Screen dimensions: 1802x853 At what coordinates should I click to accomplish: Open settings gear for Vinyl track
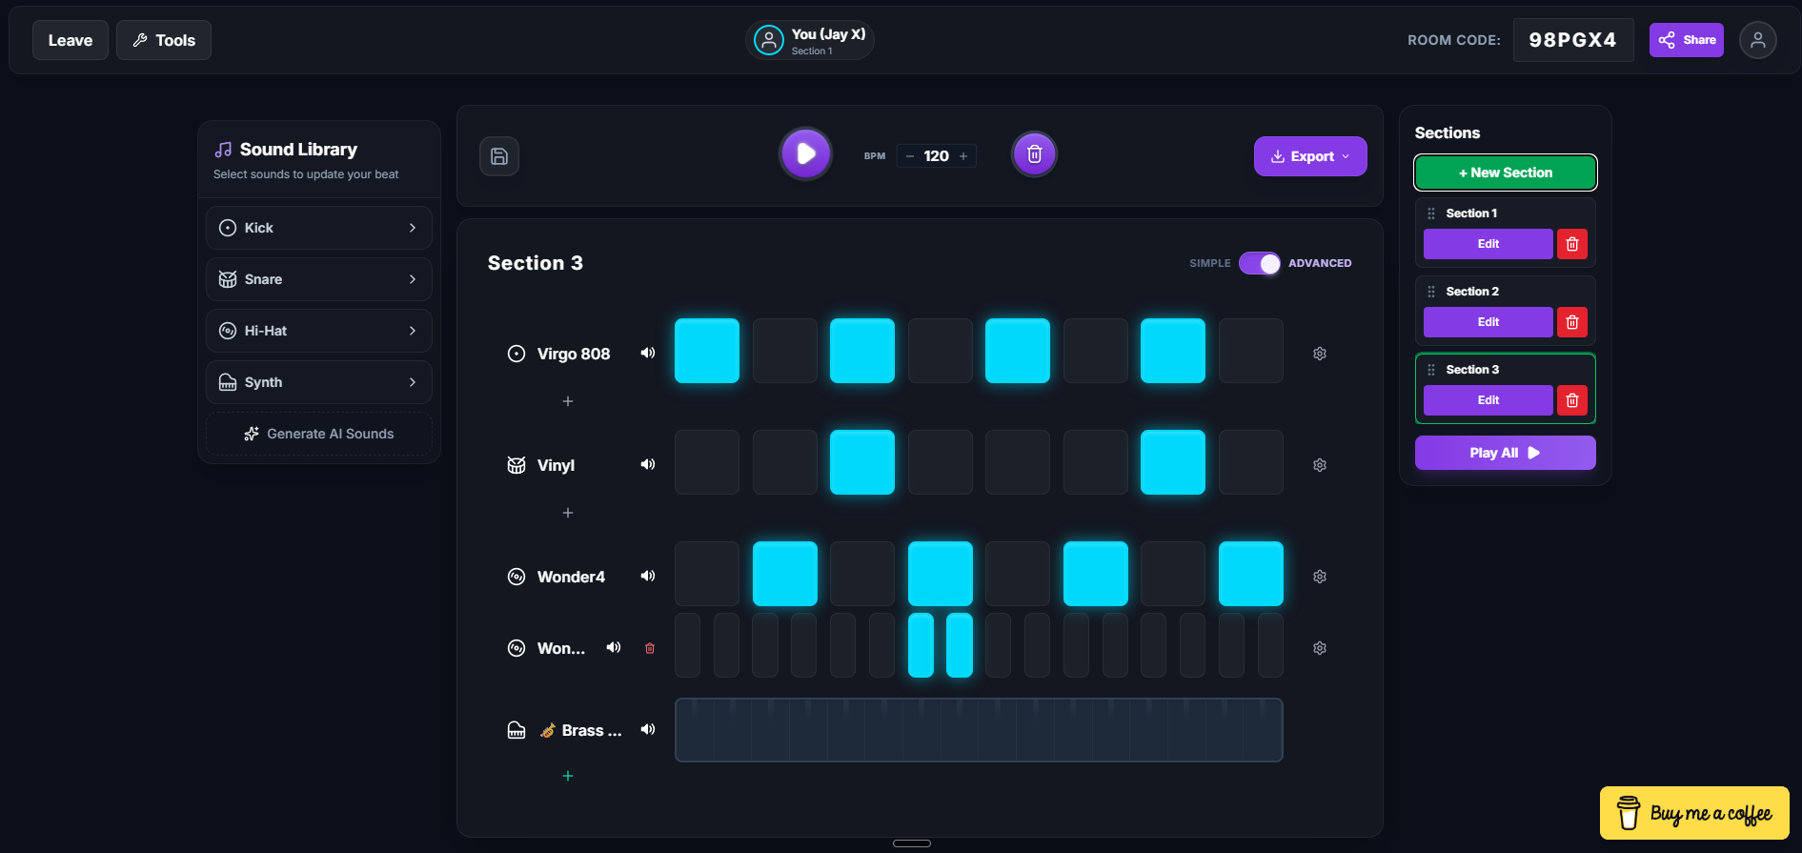[x=1320, y=465]
